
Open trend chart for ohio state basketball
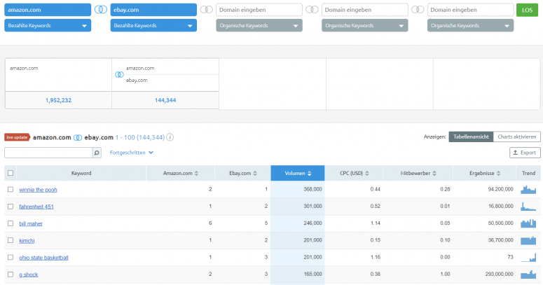(x=528, y=257)
